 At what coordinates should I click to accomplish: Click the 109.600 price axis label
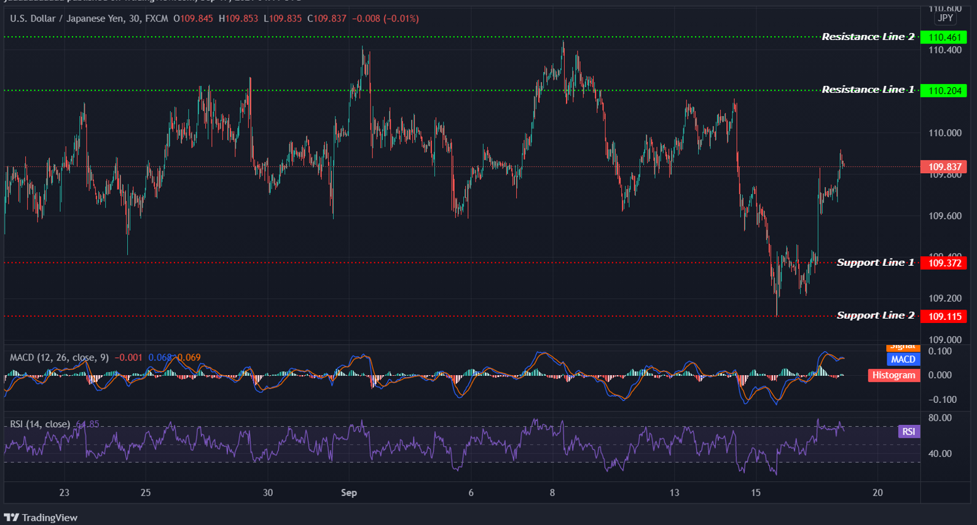945,216
